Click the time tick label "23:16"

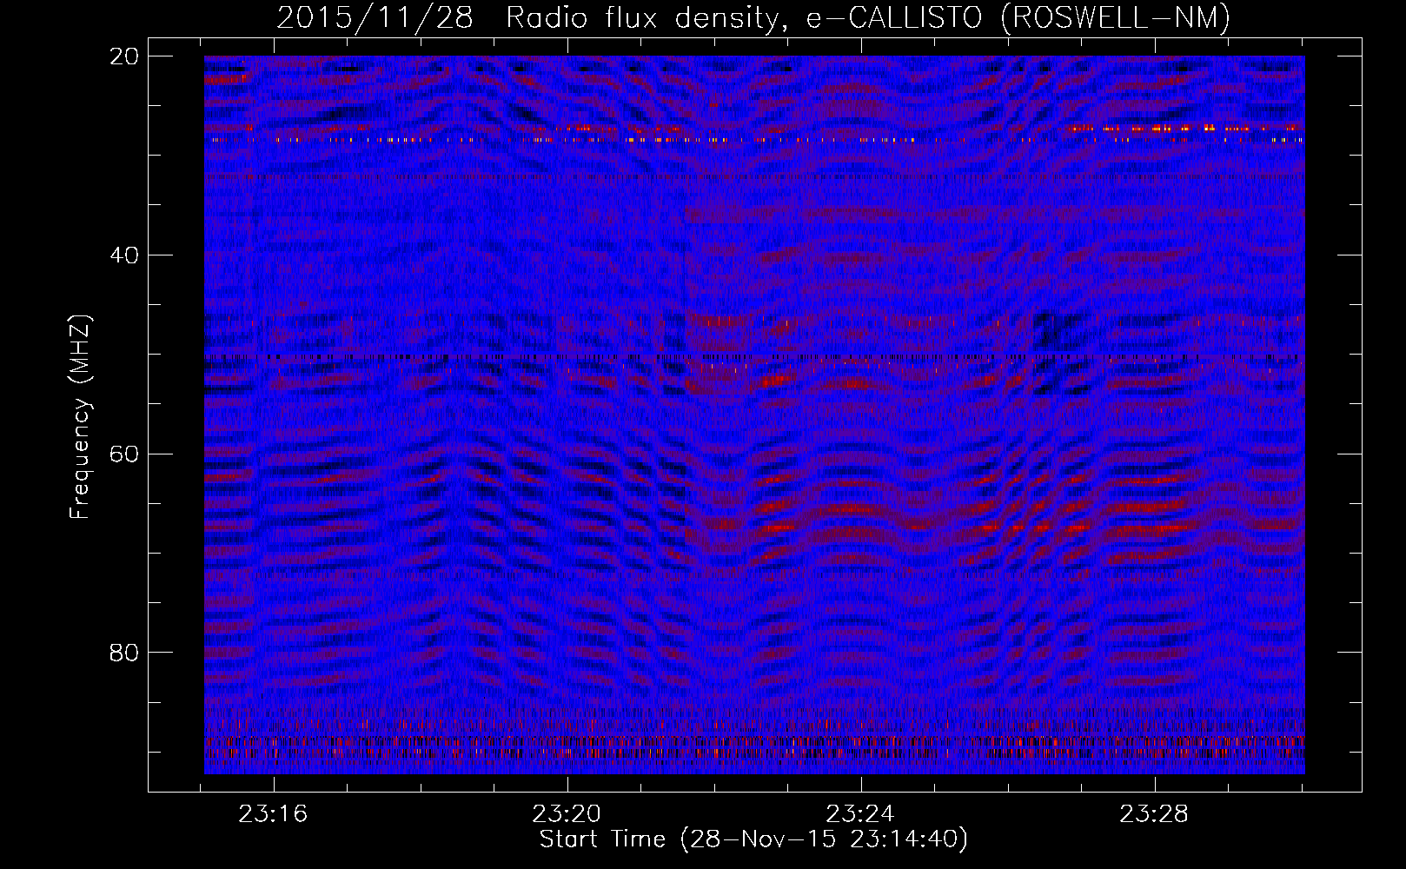(x=274, y=814)
